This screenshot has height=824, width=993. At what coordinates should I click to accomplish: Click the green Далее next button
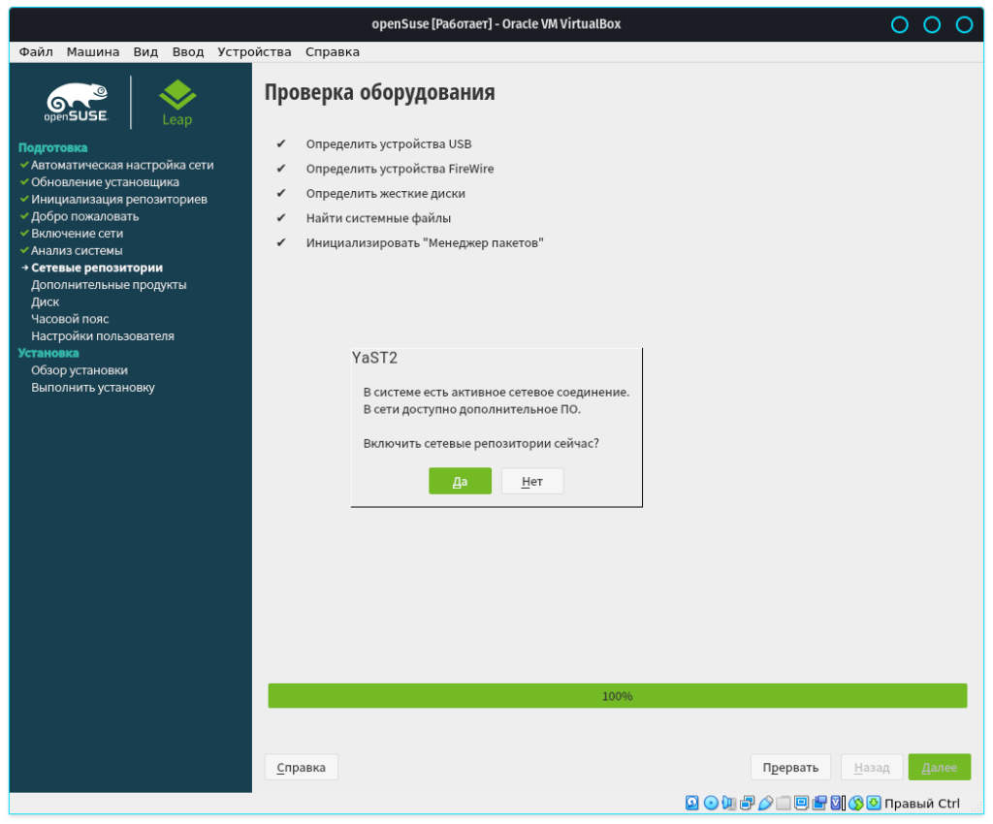pyautogui.click(x=939, y=767)
